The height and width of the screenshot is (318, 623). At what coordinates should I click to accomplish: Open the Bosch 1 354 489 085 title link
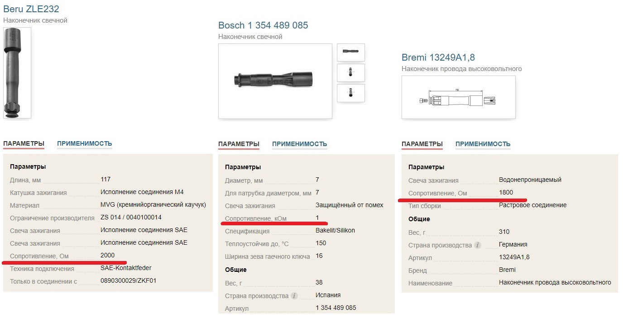(263, 25)
